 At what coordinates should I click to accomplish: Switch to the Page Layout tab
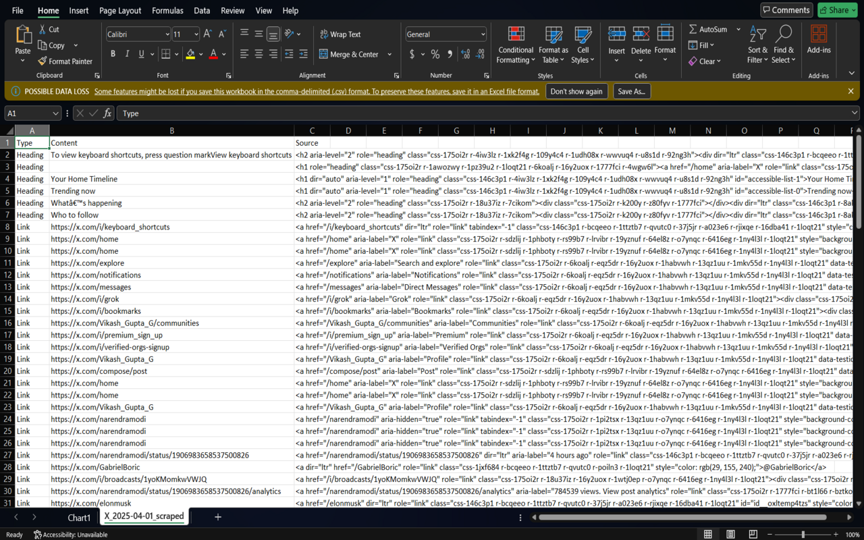click(120, 10)
